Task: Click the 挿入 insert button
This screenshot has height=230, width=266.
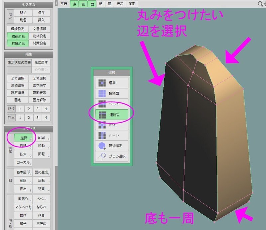Action: [41, 20]
